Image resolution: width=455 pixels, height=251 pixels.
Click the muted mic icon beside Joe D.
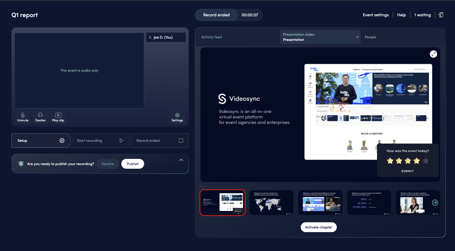[x=150, y=37]
